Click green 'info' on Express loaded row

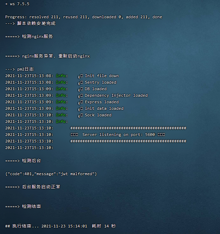[61, 102]
